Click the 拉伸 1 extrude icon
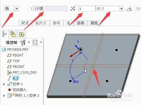 point(10,84)
